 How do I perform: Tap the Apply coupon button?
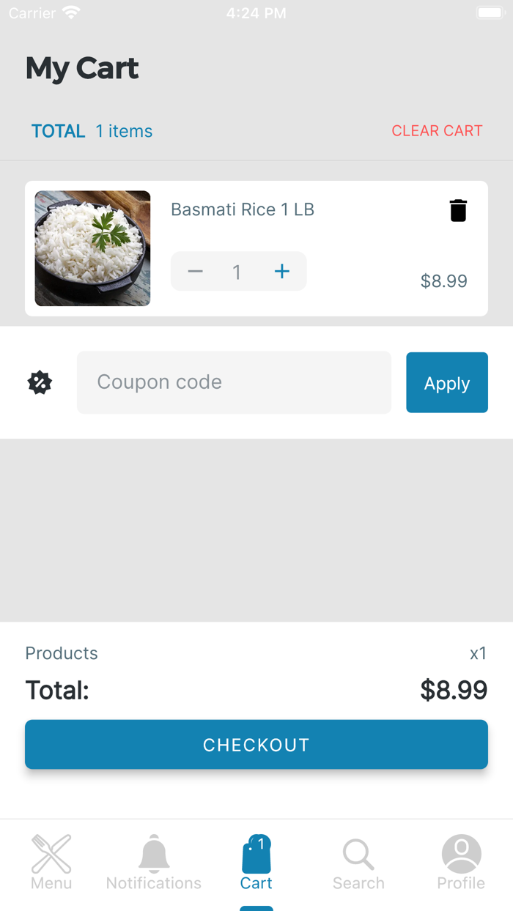pyautogui.click(x=447, y=382)
